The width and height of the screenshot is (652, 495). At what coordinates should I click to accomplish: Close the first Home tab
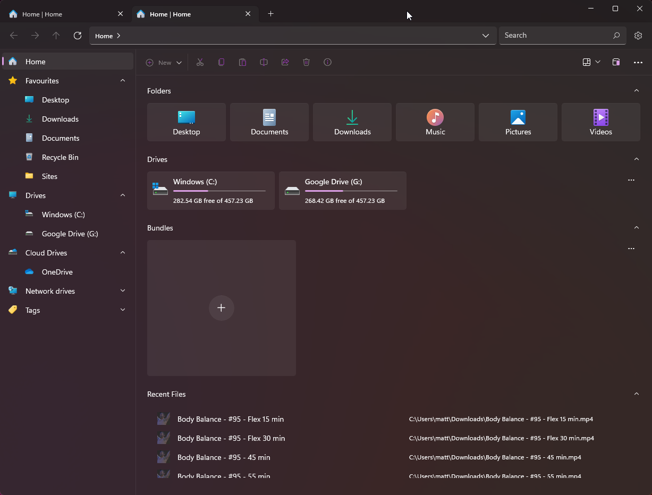click(x=120, y=14)
